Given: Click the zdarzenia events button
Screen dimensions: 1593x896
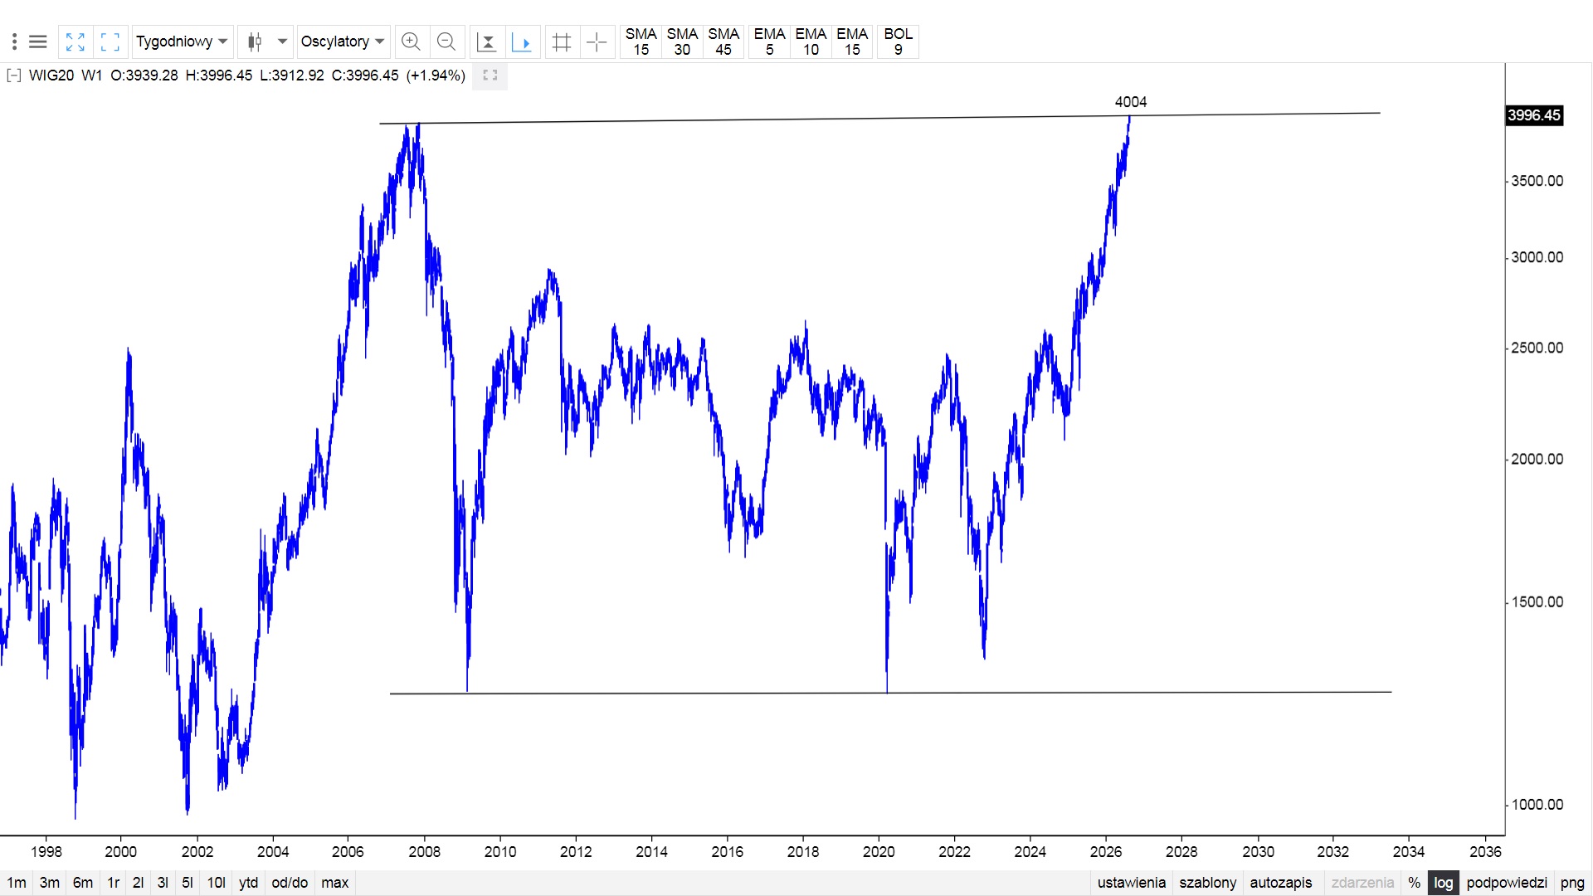Looking at the screenshot, I should tap(1362, 883).
